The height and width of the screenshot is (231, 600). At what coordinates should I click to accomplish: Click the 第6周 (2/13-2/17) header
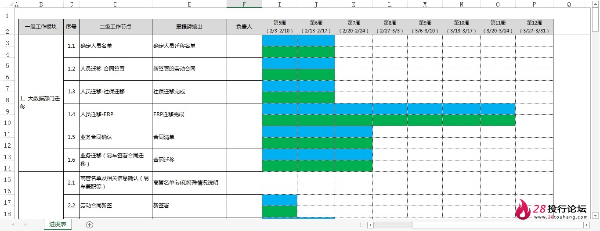(316, 27)
